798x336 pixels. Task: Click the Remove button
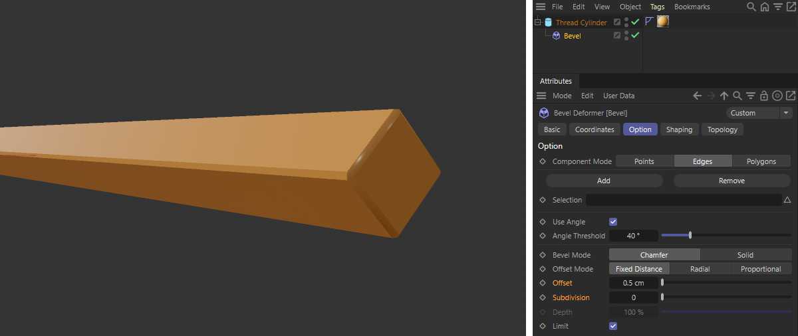tap(732, 181)
